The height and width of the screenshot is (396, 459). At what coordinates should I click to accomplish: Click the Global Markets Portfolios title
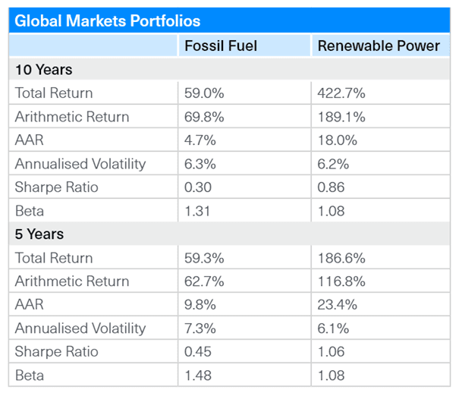(107, 20)
